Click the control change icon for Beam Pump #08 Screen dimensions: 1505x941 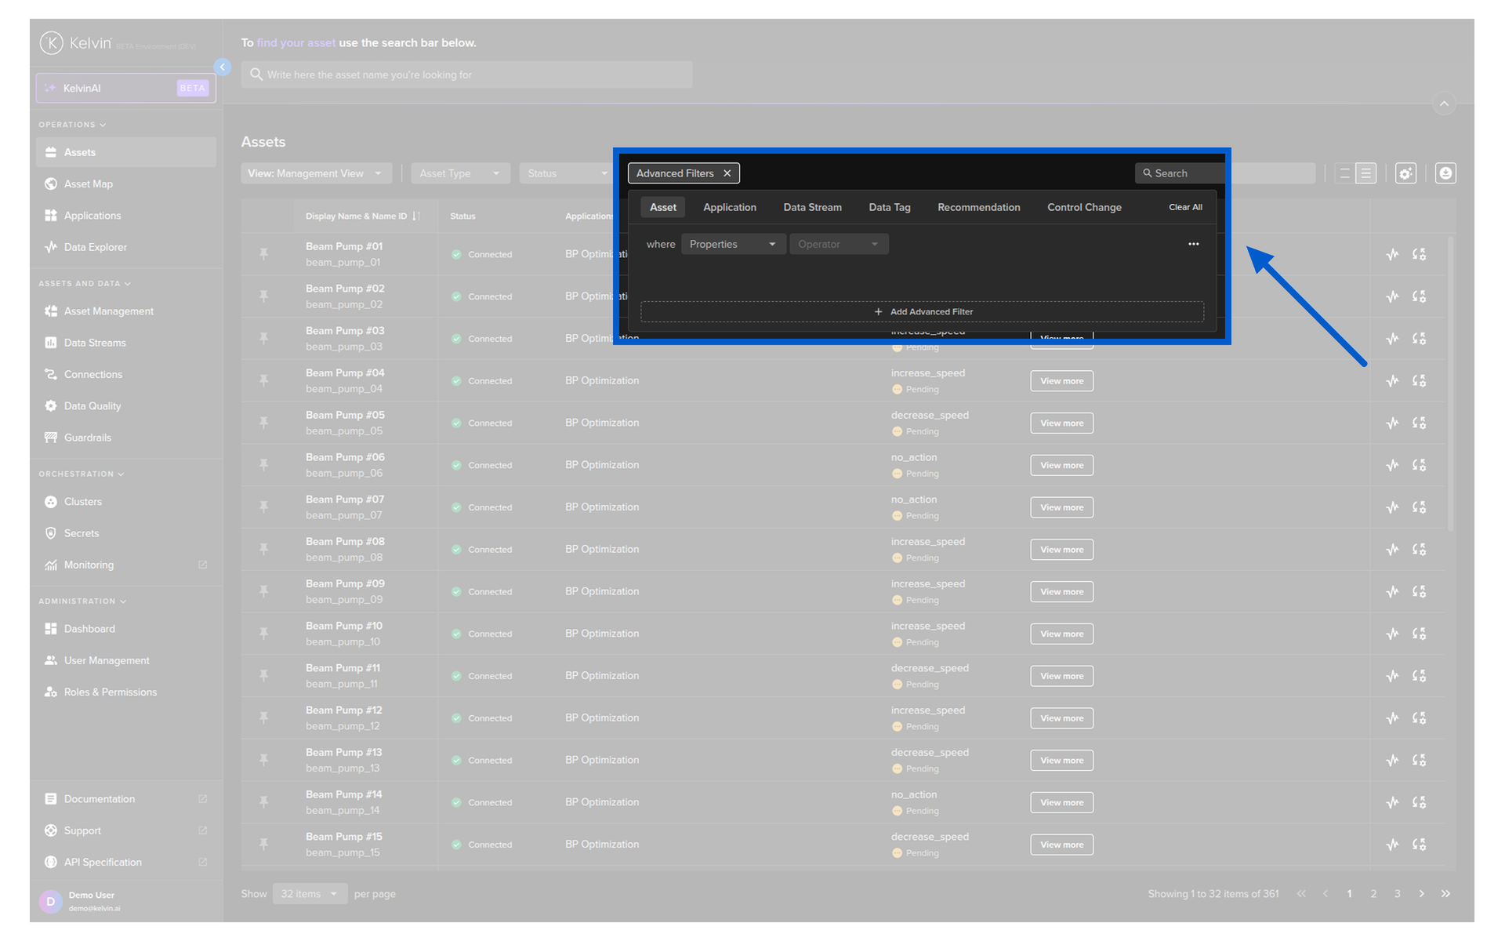[1419, 550]
